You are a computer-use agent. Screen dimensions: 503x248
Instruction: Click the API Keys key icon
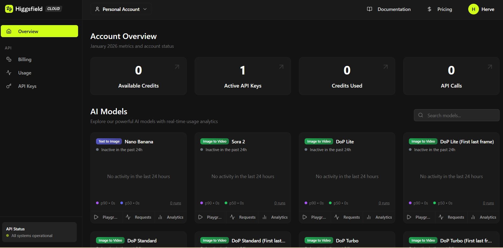coord(9,86)
